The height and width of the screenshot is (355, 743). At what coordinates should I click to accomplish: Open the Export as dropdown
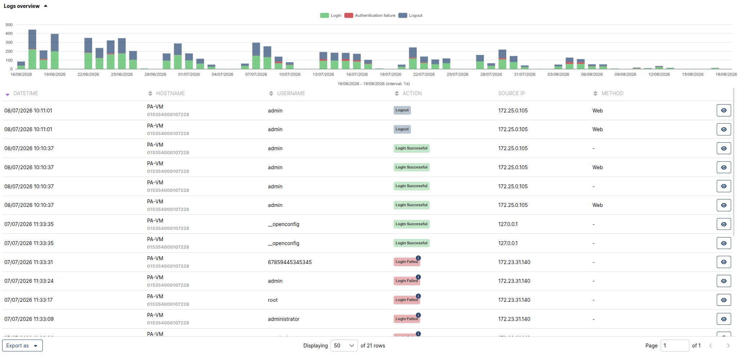tap(22, 346)
